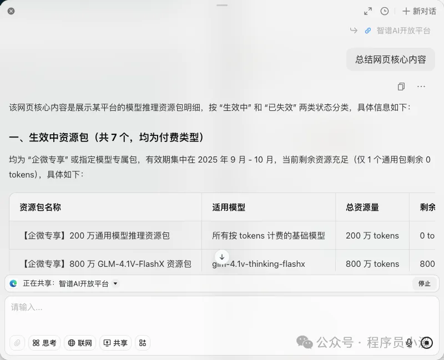Click the reply arrow icon beside the link

tap(354, 31)
